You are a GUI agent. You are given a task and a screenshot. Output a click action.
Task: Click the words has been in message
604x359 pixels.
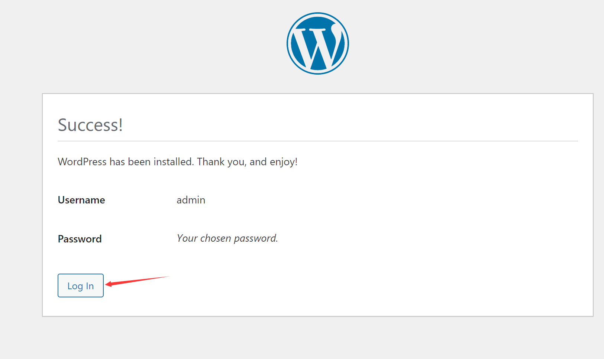coord(130,162)
